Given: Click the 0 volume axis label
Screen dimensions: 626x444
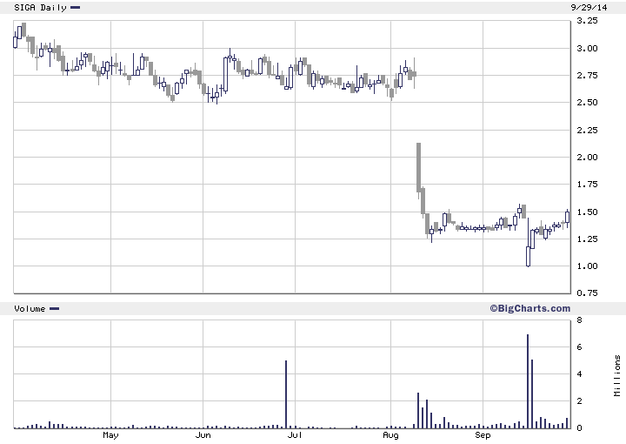Looking at the screenshot, I should click(579, 428).
